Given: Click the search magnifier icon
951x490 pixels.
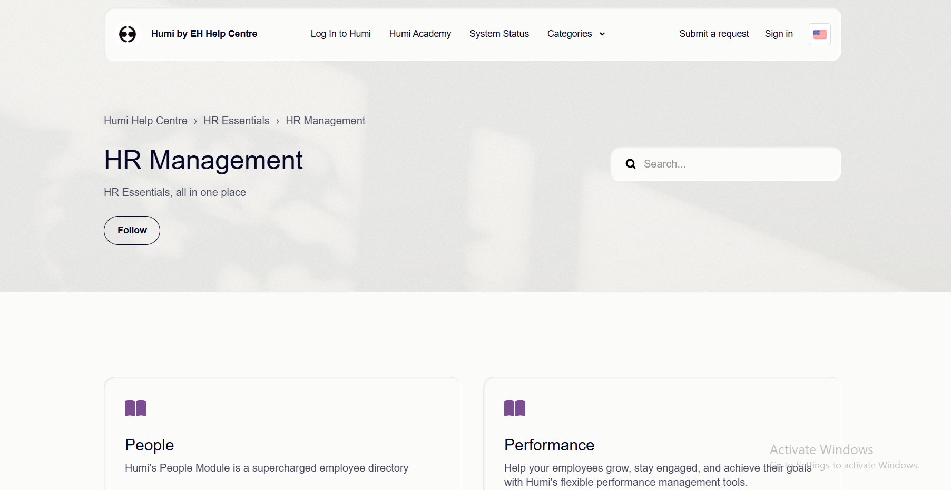Looking at the screenshot, I should pos(631,164).
